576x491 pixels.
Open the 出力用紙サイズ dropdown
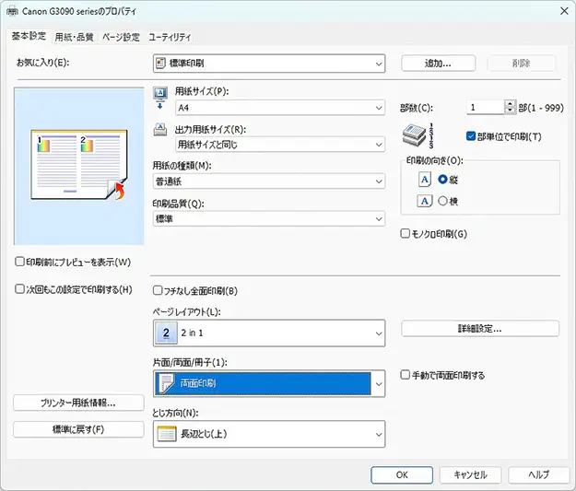280,145
